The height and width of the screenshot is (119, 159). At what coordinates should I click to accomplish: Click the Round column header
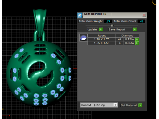point(102,36)
